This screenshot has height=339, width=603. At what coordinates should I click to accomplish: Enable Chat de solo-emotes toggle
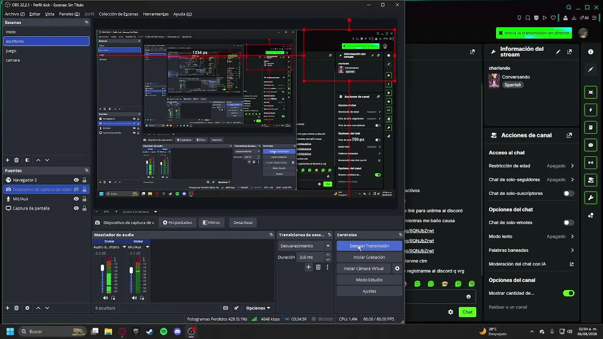click(569, 223)
